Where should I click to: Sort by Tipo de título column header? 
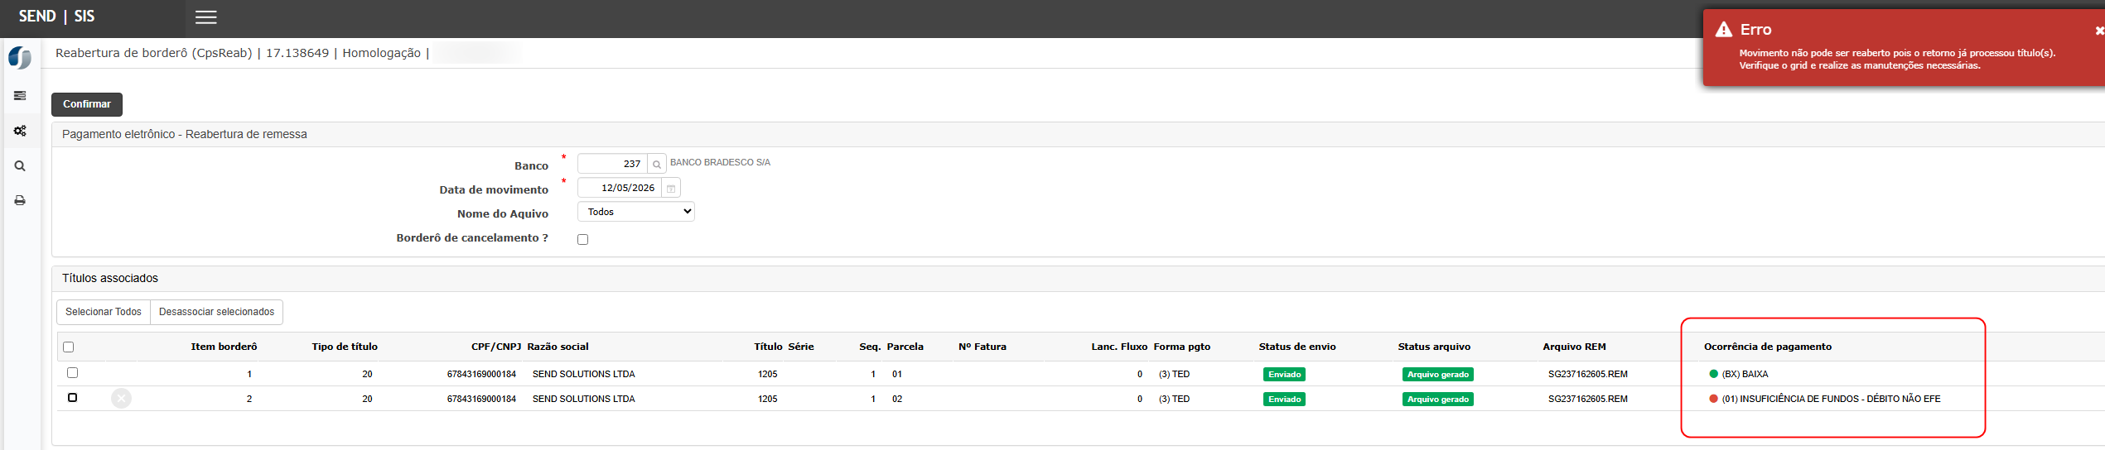coord(345,347)
